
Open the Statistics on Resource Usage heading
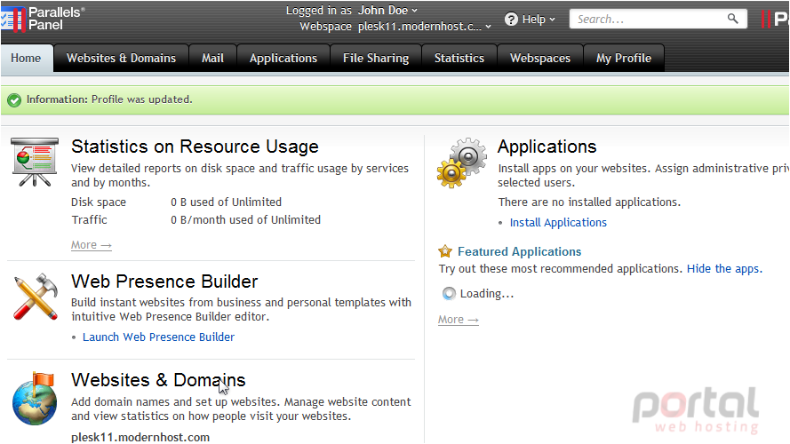point(195,147)
